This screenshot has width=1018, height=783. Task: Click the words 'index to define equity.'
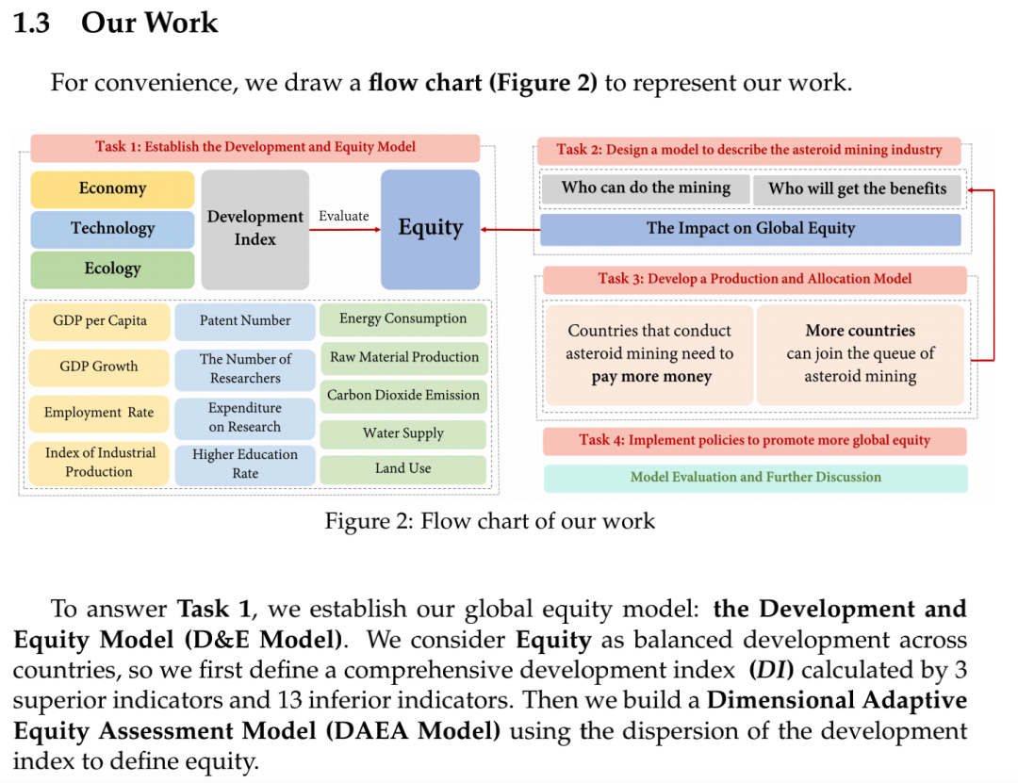click(136, 761)
